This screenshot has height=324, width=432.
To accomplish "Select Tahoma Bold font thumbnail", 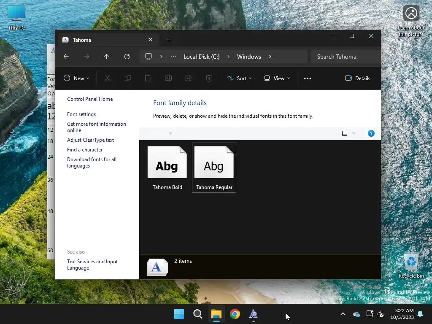I will tap(167, 167).
